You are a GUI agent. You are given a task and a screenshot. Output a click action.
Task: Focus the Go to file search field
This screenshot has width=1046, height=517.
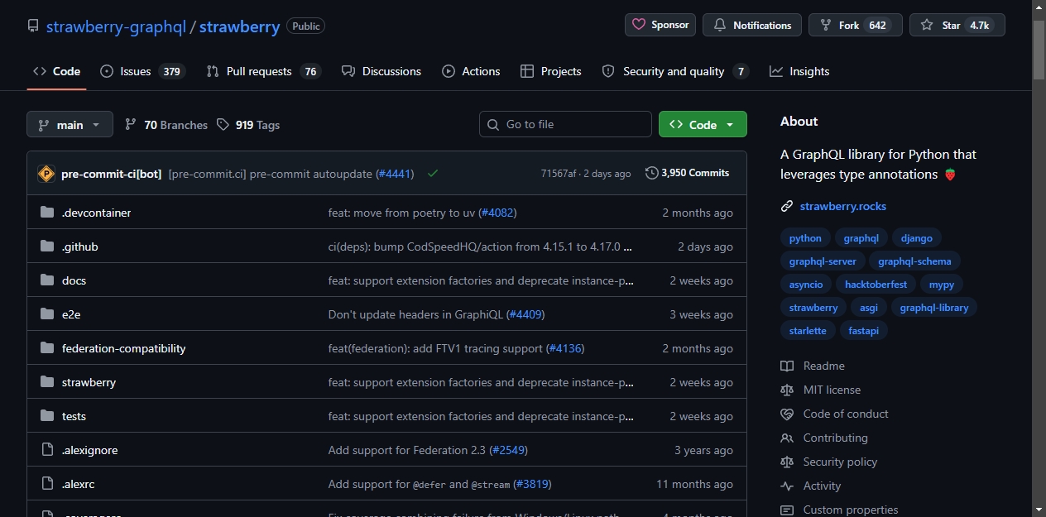click(x=565, y=124)
